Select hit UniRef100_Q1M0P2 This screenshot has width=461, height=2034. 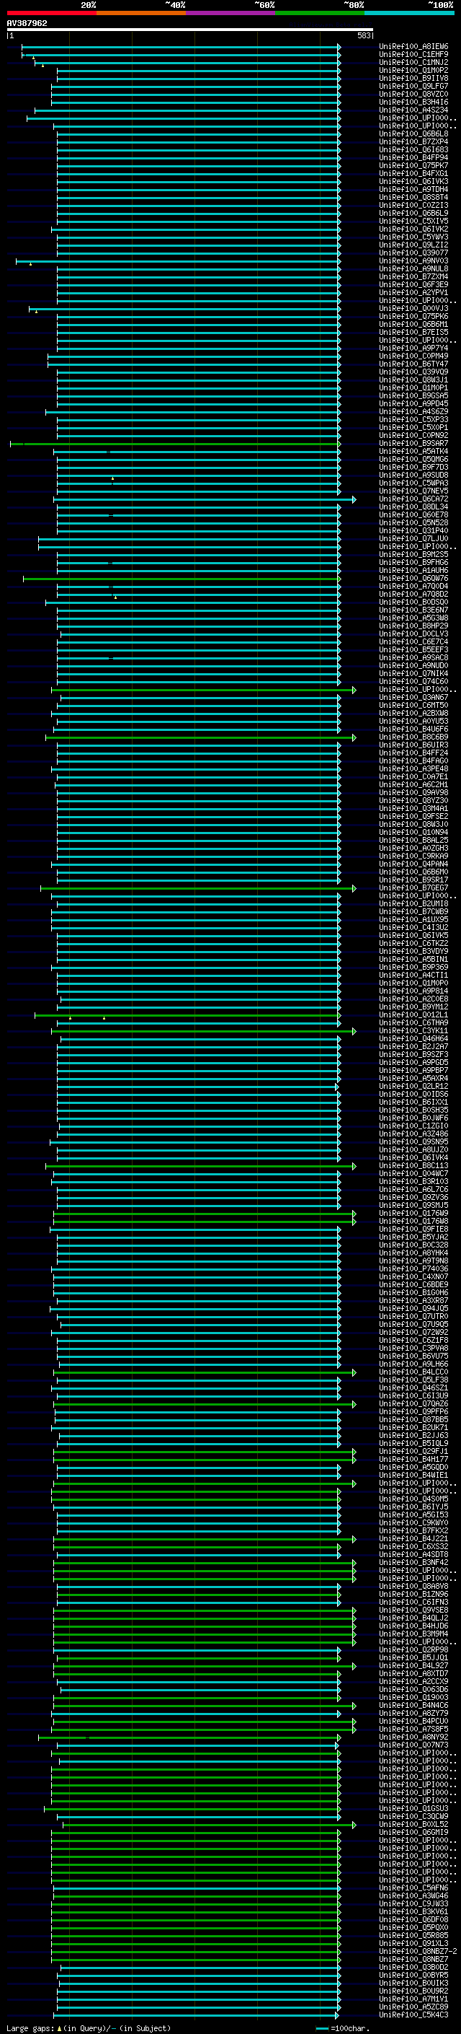click(413, 70)
